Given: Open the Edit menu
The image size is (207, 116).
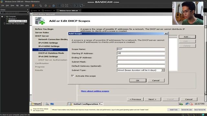Looking at the screenshot, I should click(x=7, y=5).
